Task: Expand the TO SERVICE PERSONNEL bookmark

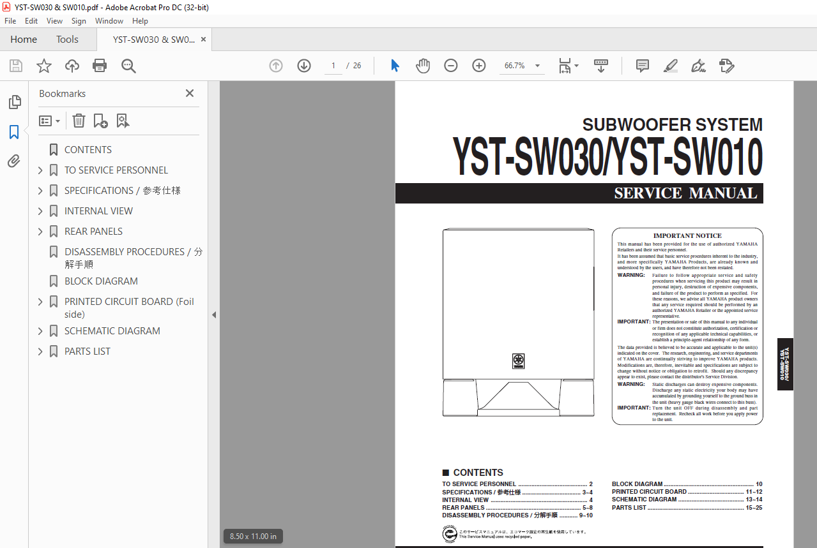Action: (x=40, y=170)
